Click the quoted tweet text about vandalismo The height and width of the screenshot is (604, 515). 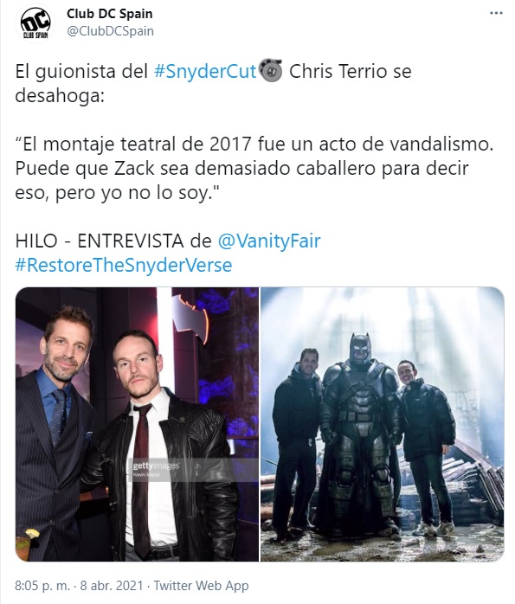click(x=254, y=169)
